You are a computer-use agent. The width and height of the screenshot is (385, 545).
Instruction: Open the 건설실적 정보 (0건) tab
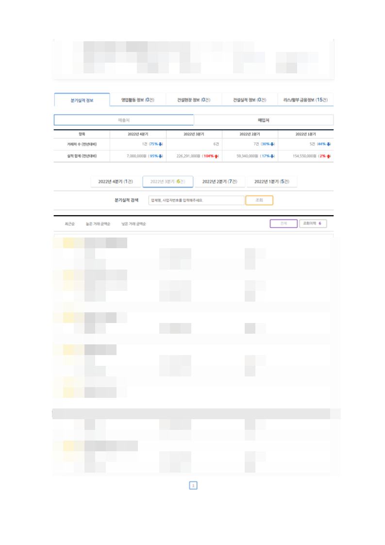tap(250, 100)
